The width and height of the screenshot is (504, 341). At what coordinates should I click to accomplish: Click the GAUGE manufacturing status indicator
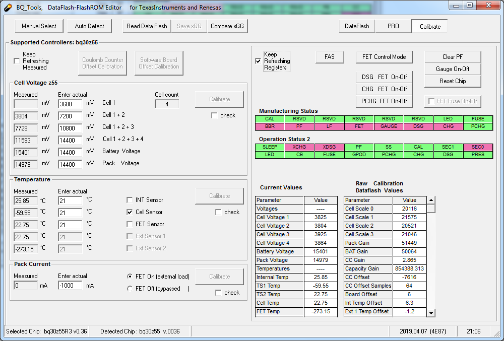point(389,126)
